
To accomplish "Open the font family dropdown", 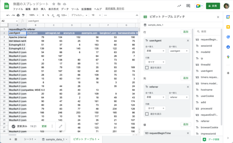I will coord(79,15).
